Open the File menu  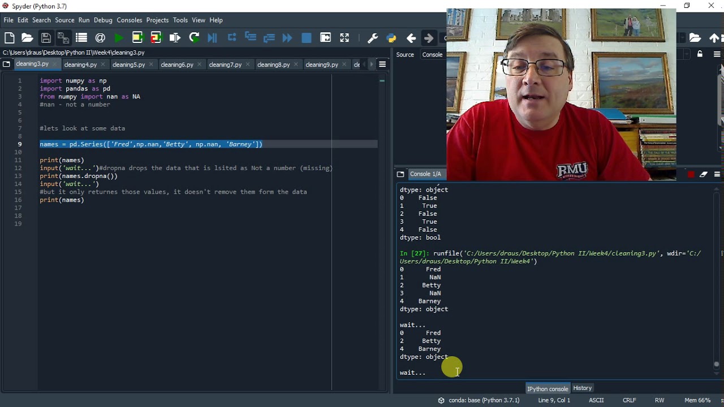click(x=8, y=20)
